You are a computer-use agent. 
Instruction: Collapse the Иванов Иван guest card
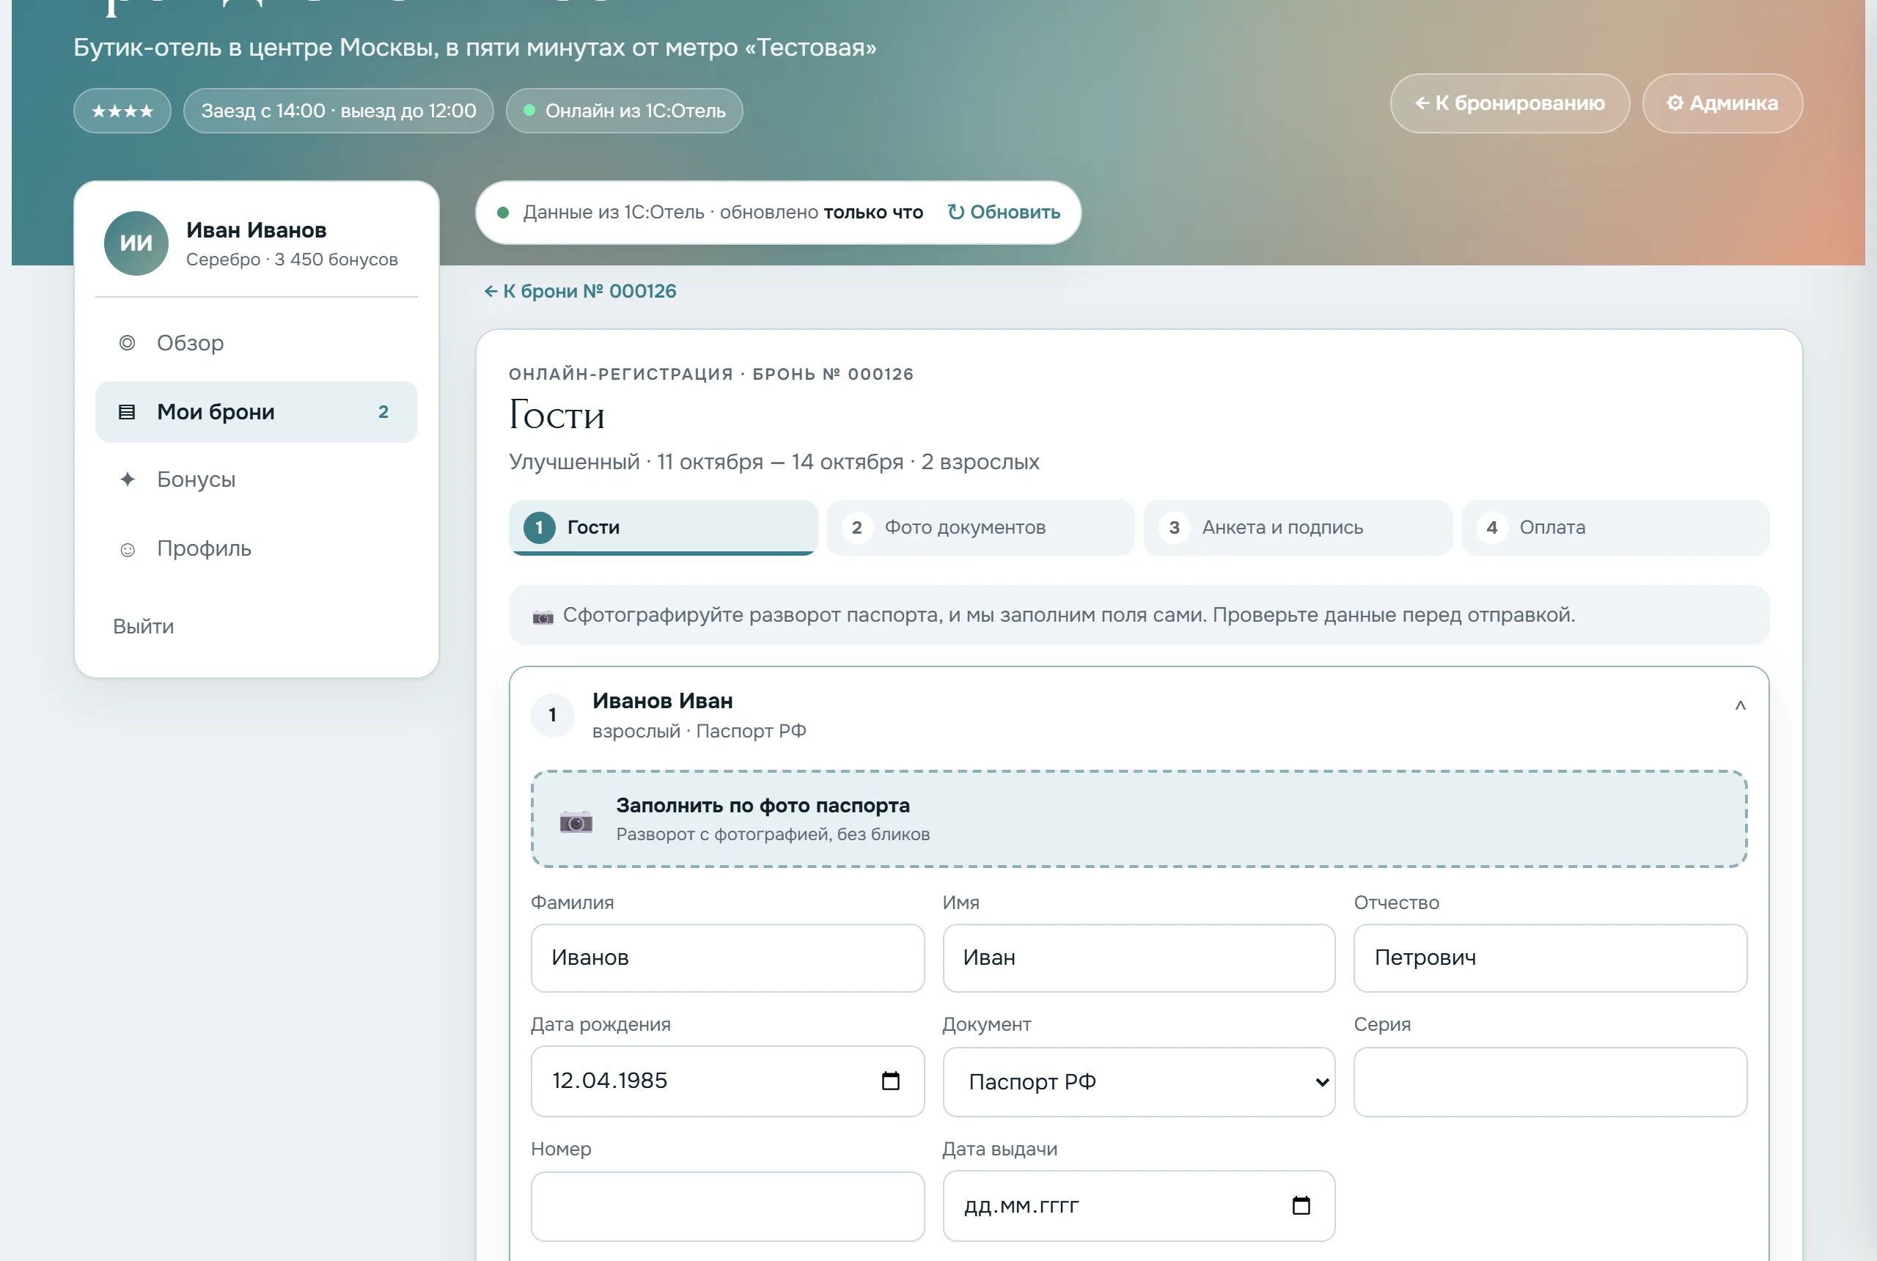click(x=1741, y=706)
